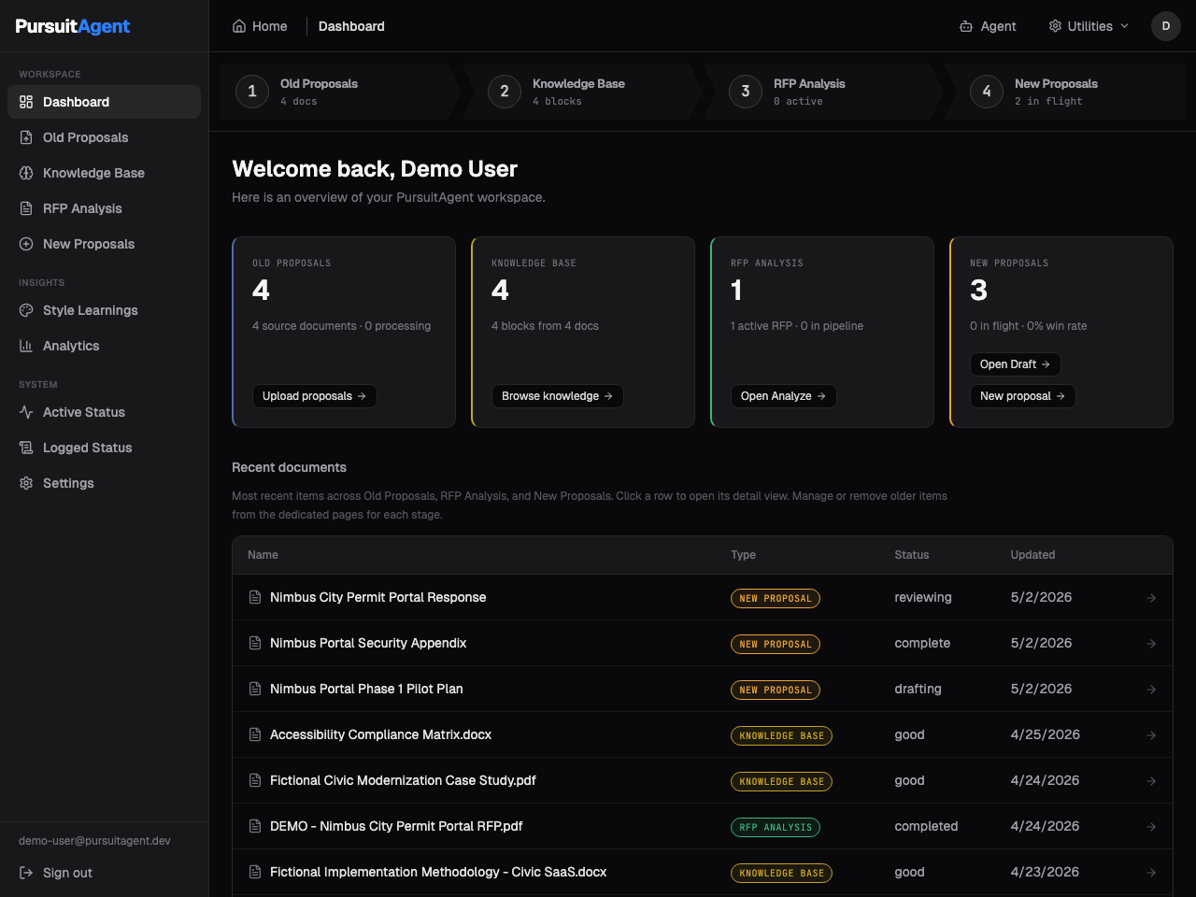
Task: Click the Open Draft button
Action: (x=1015, y=364)
